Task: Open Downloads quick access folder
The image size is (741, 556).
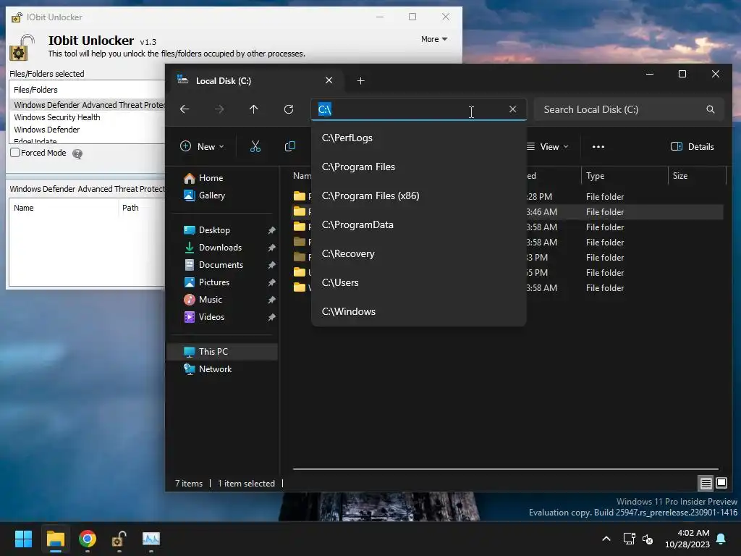Action: [213, 248]
